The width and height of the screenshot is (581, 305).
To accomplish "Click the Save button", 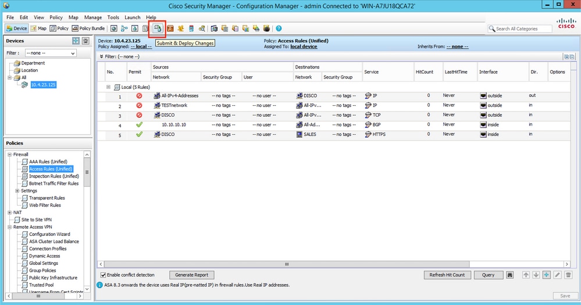I will click(x=565, y=296).
